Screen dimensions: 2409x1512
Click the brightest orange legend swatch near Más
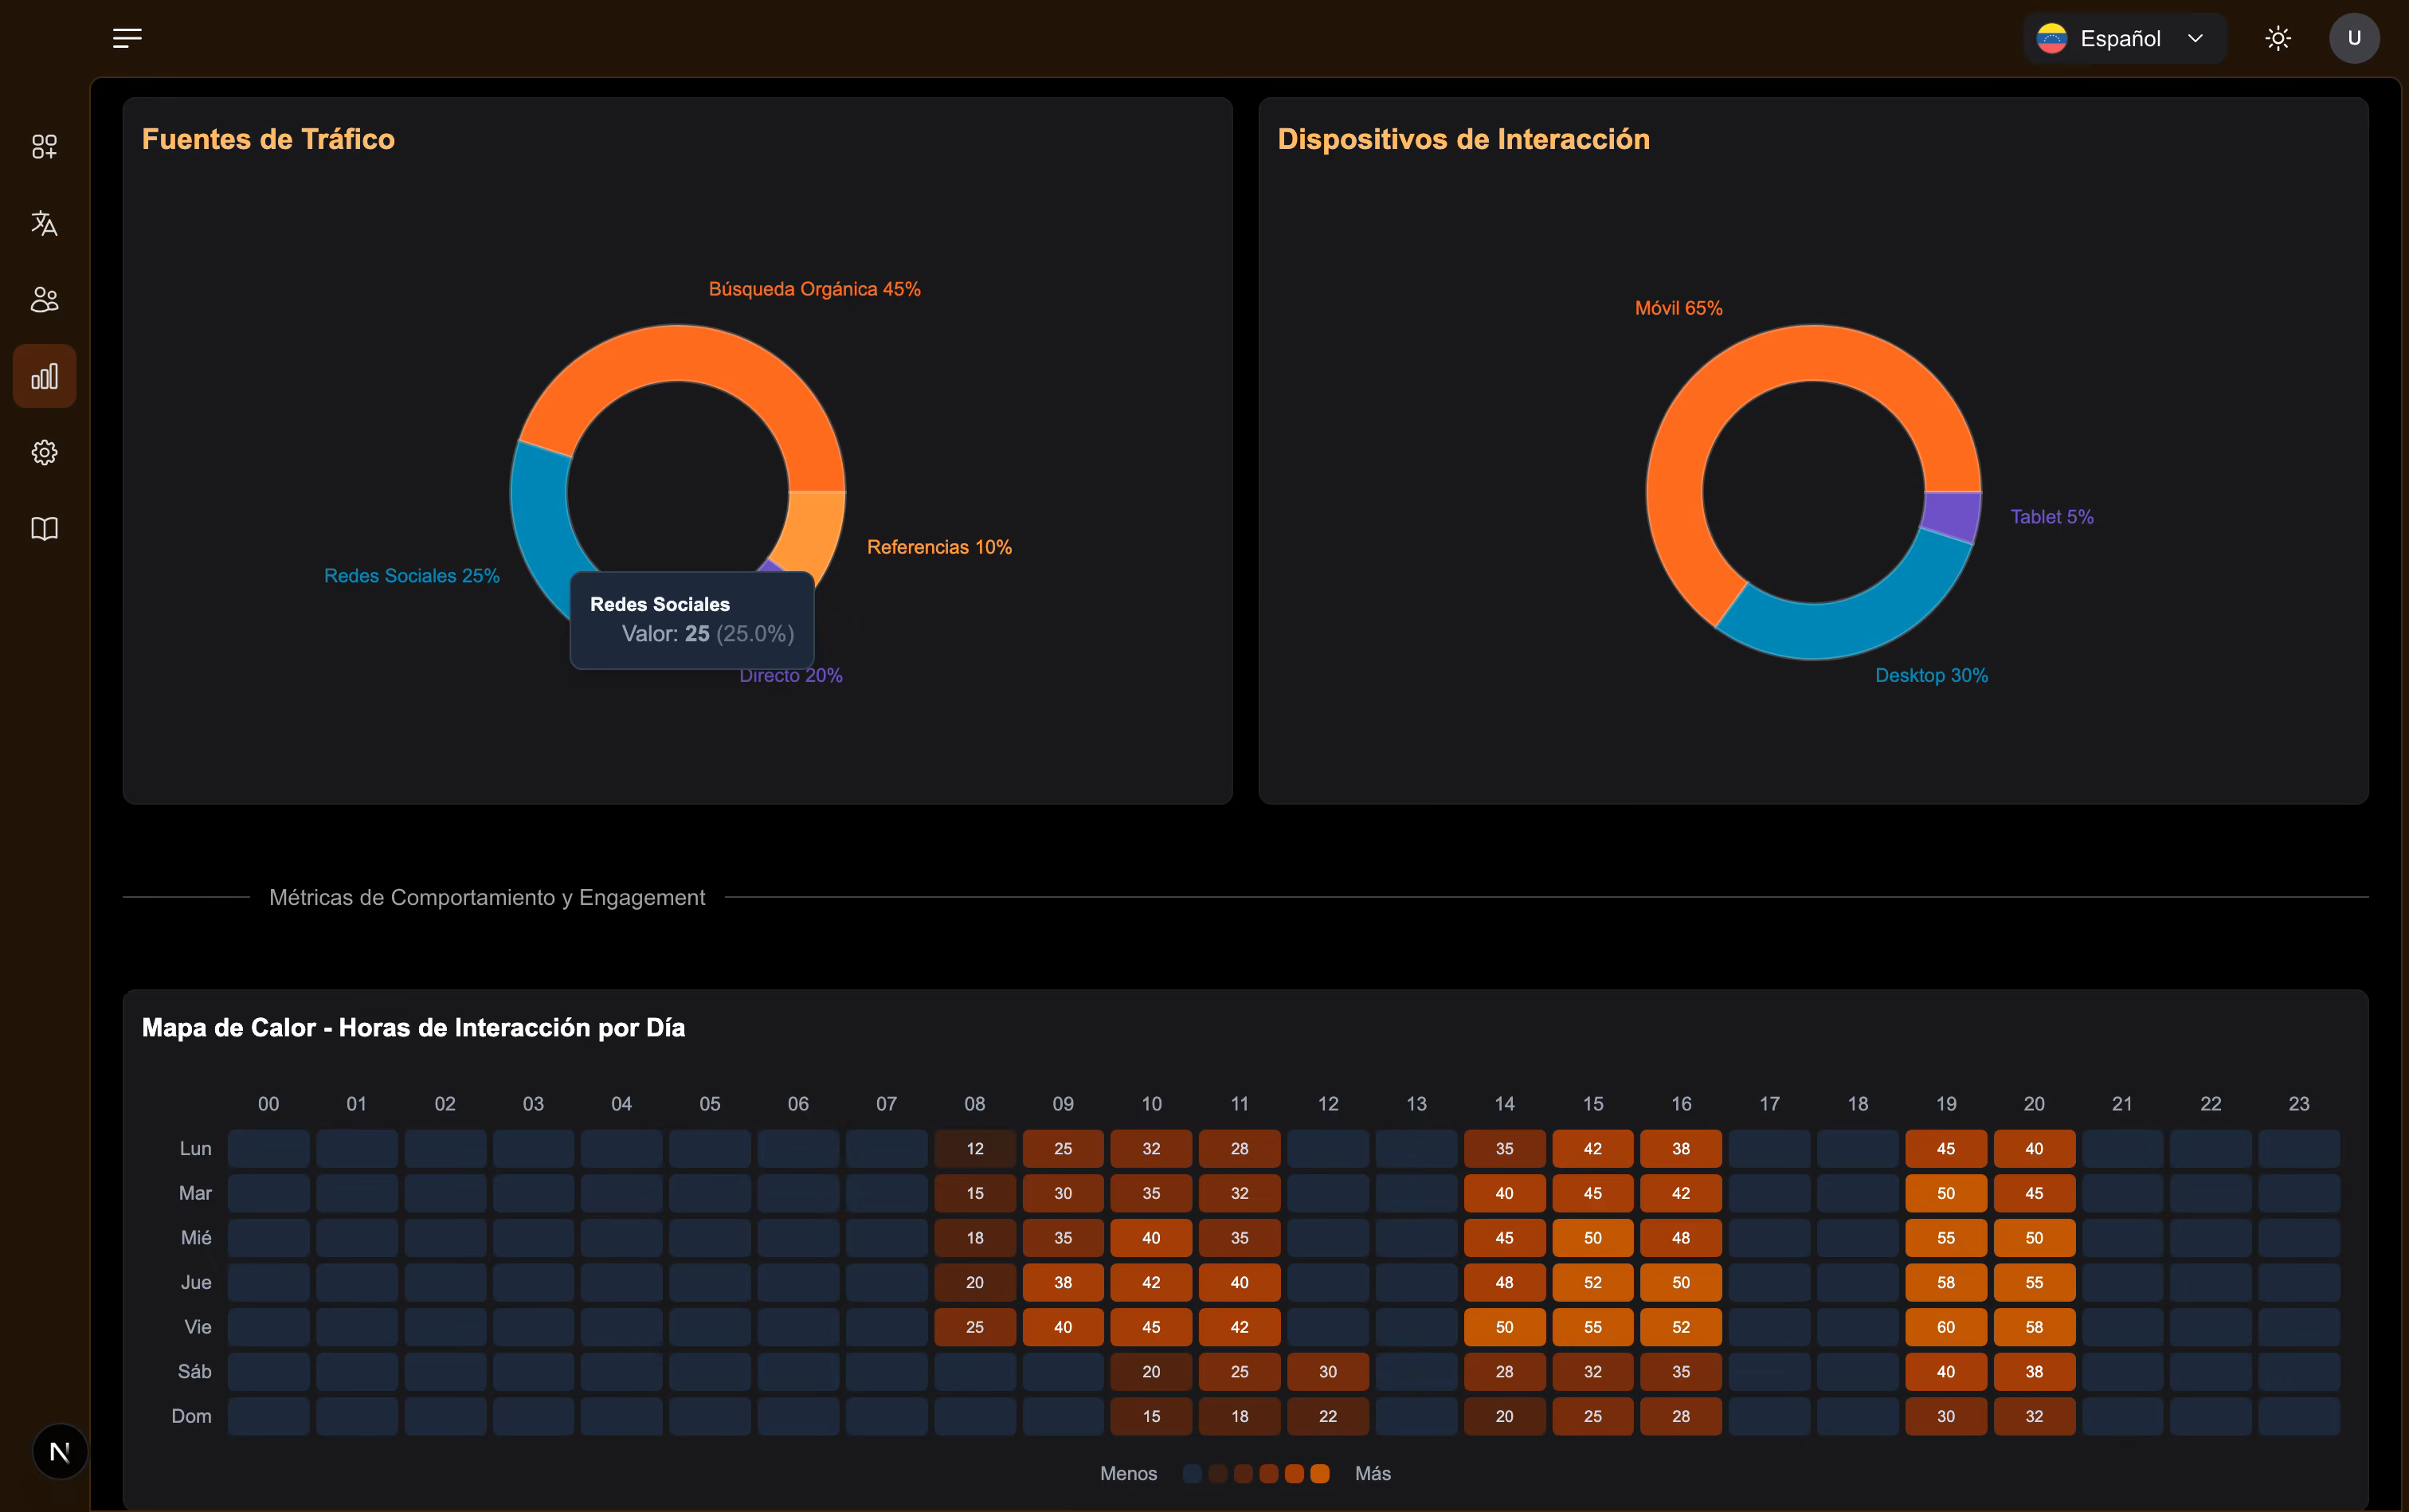[x=1320, y=1473]
